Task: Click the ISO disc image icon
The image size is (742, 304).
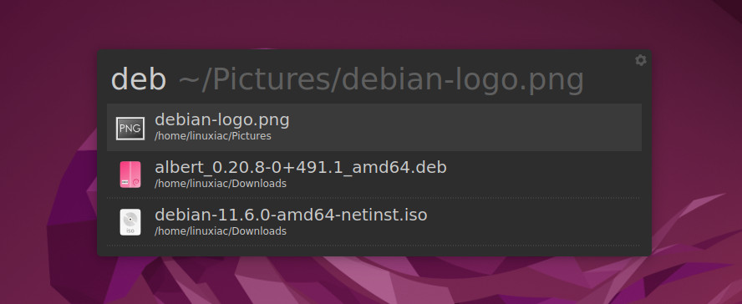Action: point(130,221)
